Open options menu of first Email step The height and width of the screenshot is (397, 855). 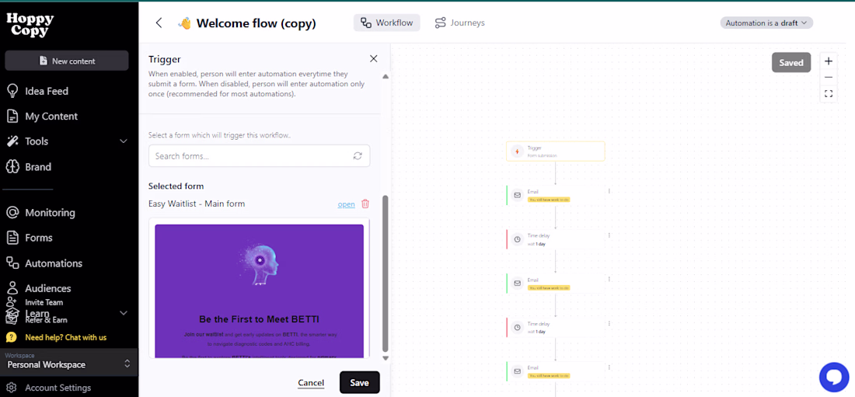click(x=609, y=191)
